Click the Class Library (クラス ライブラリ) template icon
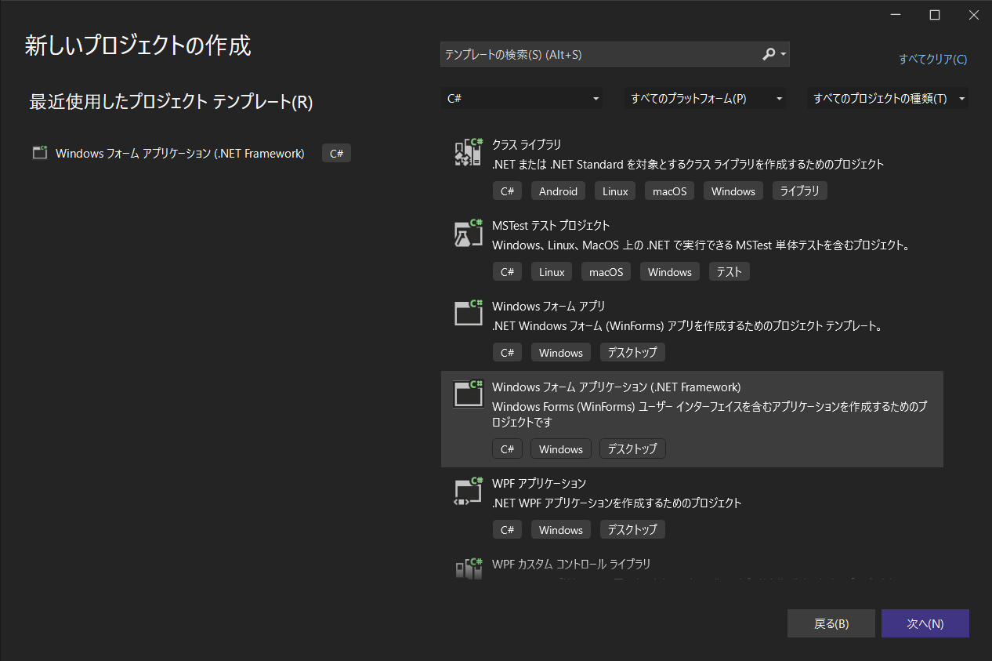The width and height of the screenshot is (992, 661). pyautogui.click(x=469, y=152)
